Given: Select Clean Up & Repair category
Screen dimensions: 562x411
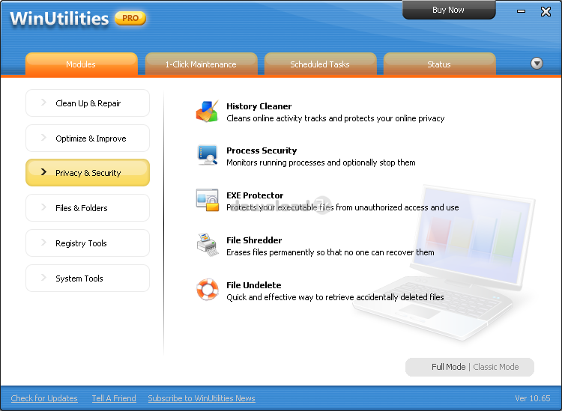Looking at the screenshot, I should 88,103.
